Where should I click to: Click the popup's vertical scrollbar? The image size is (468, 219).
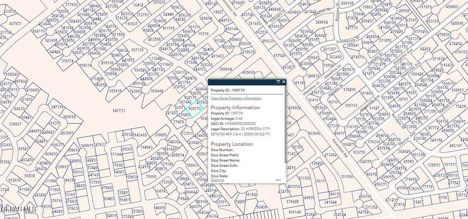point(285,128)
